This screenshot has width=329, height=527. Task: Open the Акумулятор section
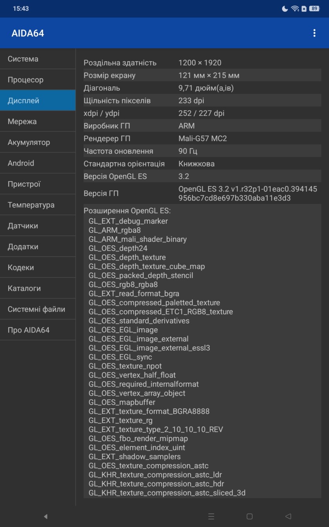(38, 142)
